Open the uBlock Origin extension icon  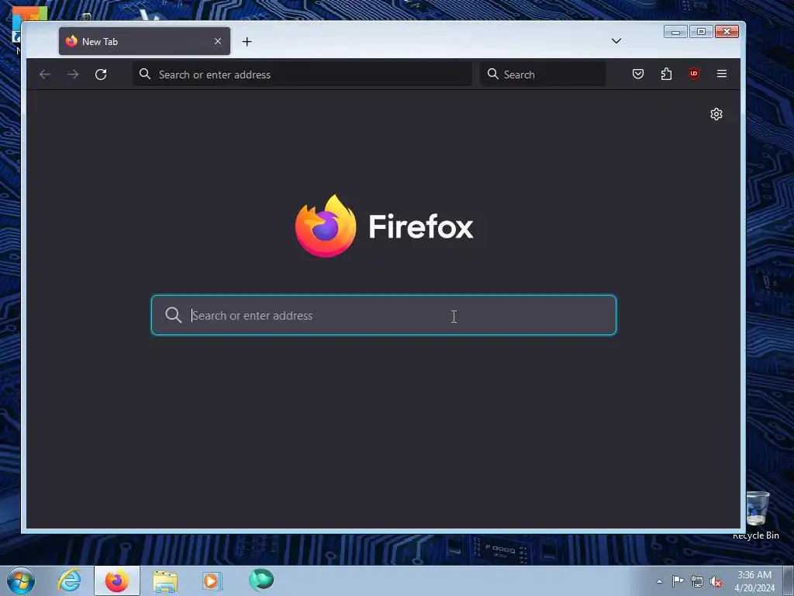point(694,74)
